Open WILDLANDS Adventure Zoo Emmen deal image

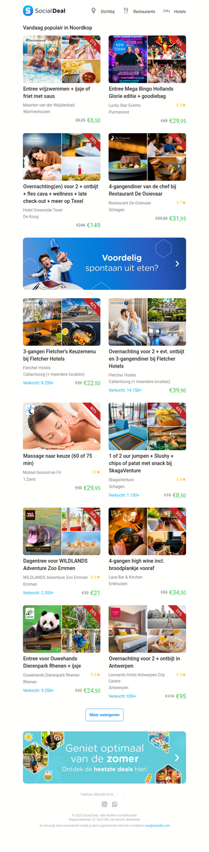[x=62, y=531]
